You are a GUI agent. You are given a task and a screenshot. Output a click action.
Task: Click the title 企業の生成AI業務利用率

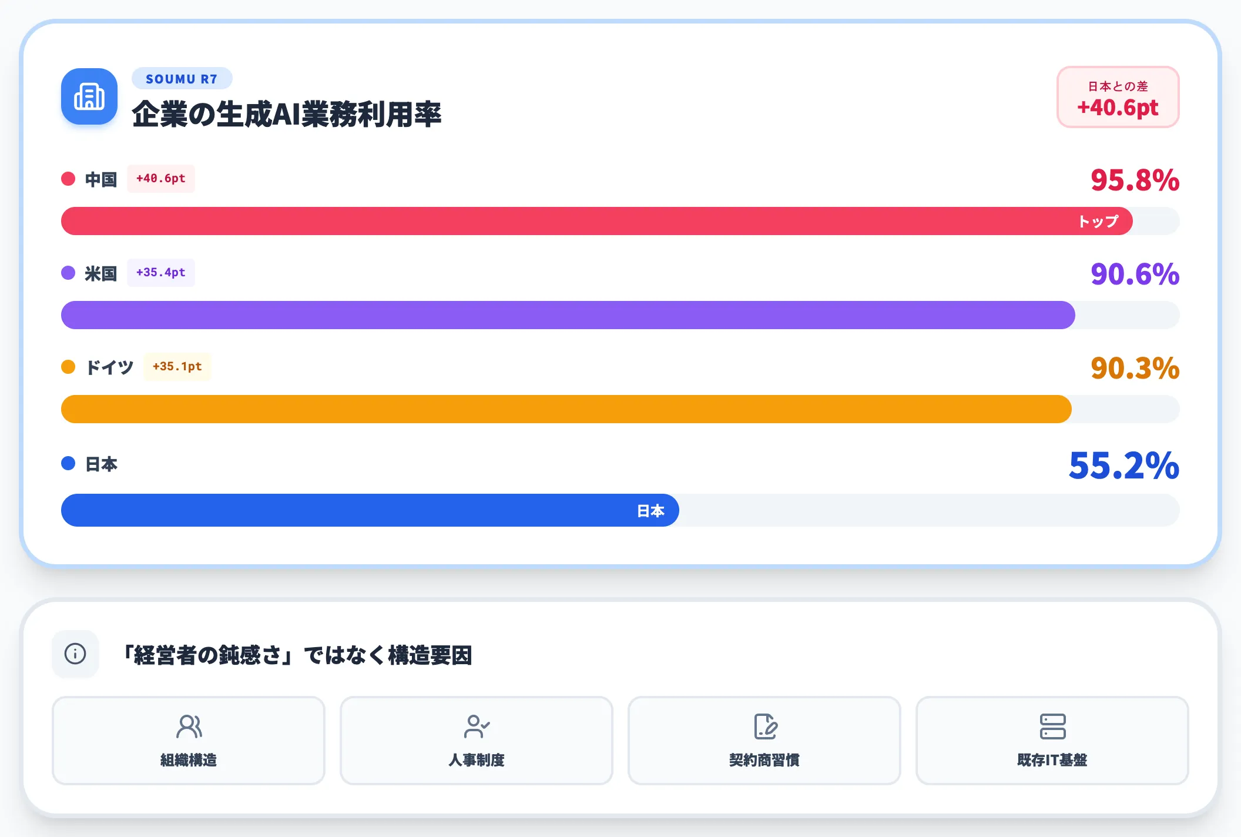tap(287, 114)
